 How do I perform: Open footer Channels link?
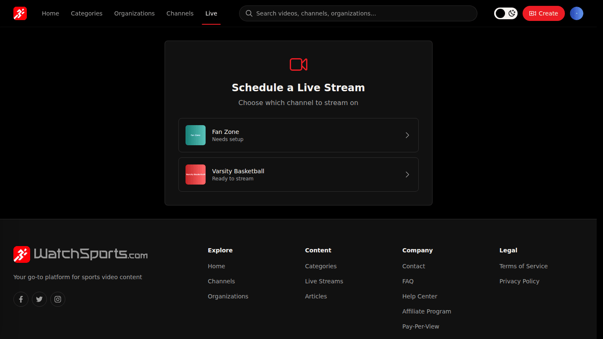(x=222, y=281)
